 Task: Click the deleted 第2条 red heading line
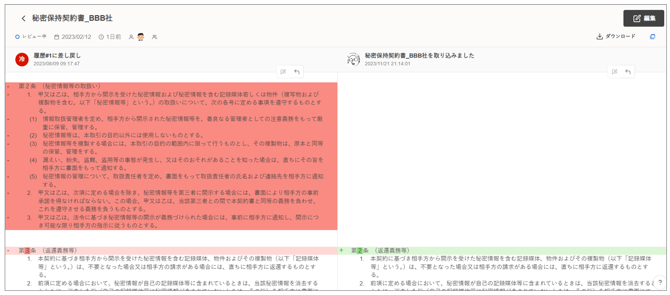coord(59,86)
